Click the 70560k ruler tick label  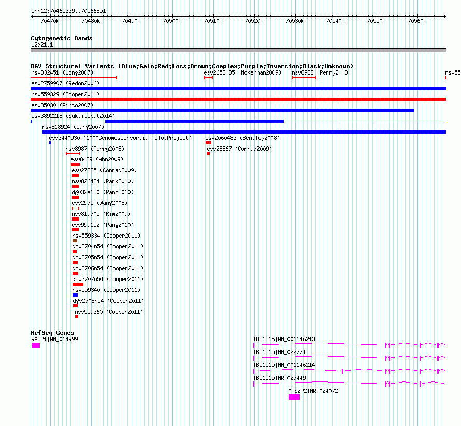[417, 21]
